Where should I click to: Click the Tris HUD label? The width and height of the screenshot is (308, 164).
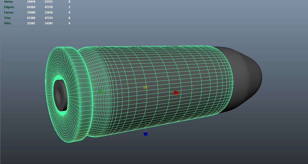coord(7,18)
